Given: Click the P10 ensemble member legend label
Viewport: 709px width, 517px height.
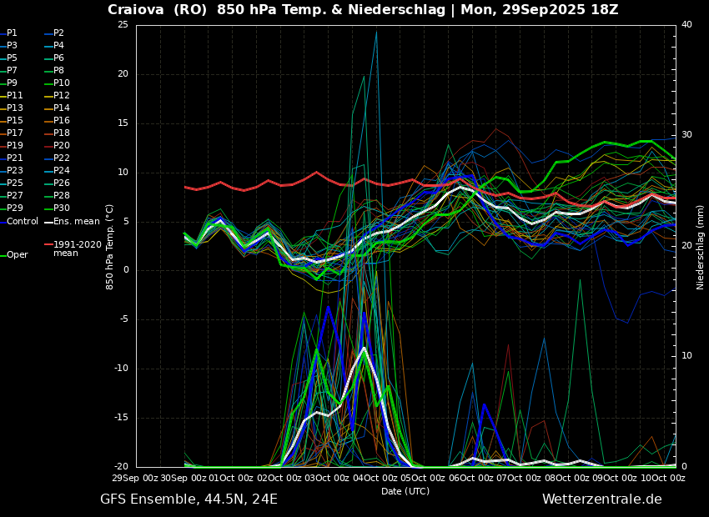Looking at the screenshot, I should coord(61,83).
